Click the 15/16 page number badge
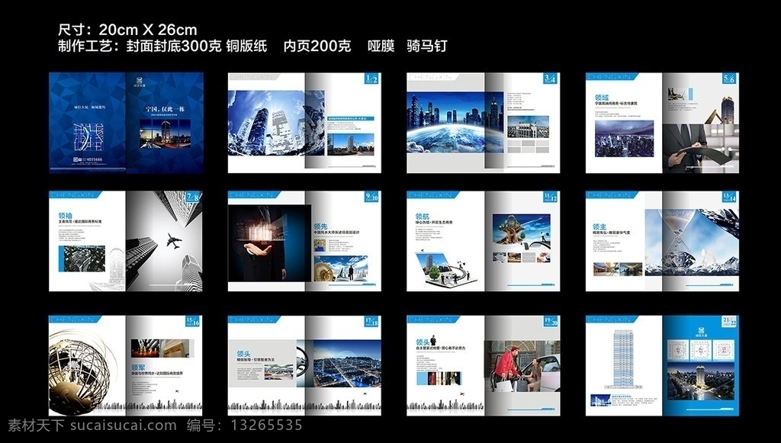This screenshot has height=443, width=781. click(x=193, y=322)
